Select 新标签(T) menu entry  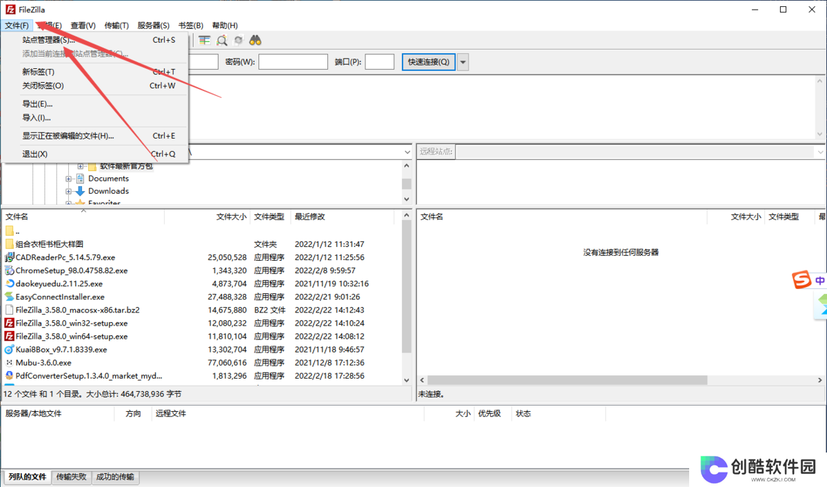point(95,72)
